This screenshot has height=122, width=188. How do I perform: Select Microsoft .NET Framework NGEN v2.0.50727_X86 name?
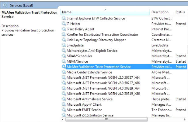(103, 83)
